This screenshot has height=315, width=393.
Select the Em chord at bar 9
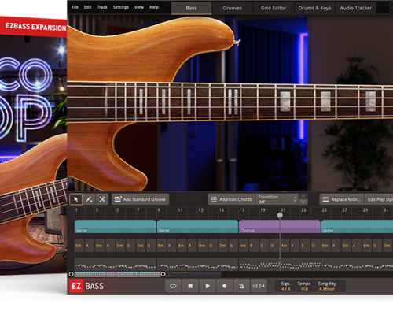[x=161, y=246]
